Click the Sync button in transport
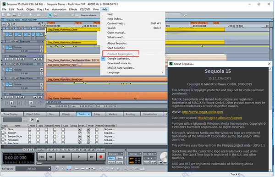Viewport: 275px width, 177px height. (120, 158)
